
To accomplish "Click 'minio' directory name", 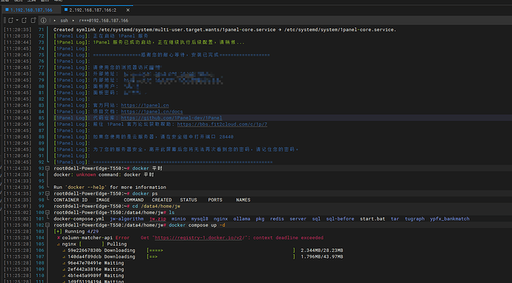I will point(179,219).
